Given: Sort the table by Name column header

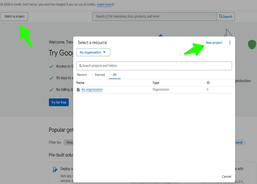Looking at the screenshot, I should pyautogui.click(x=80, y=83).
